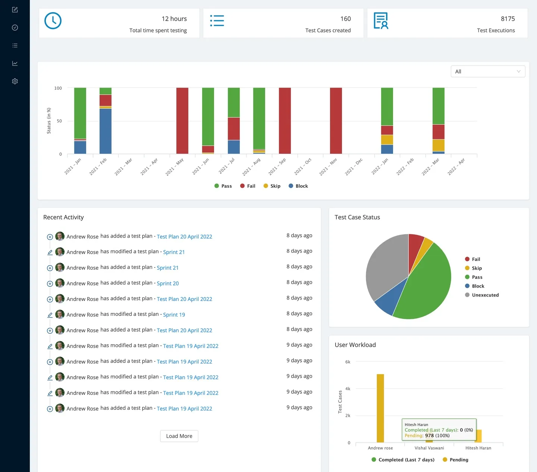This screenshot has height=472, width=537.
Task: Toggle the Block series in bar chart legend
Action: coord(298,186)
